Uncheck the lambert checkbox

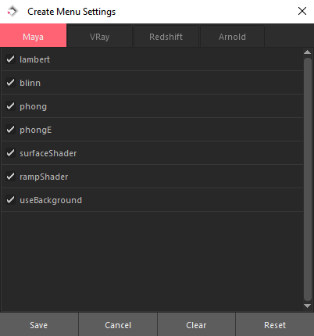pyautogui.click(x=10, y=59)
